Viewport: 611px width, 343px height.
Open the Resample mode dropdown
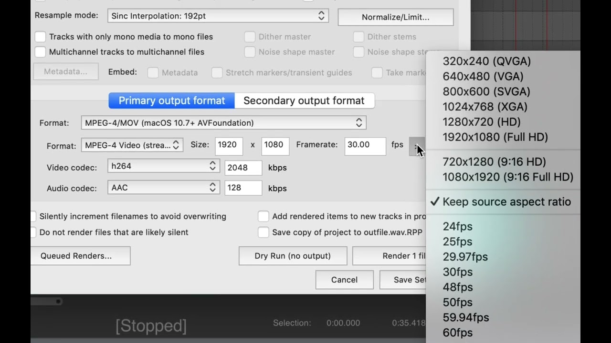[218, 16]
